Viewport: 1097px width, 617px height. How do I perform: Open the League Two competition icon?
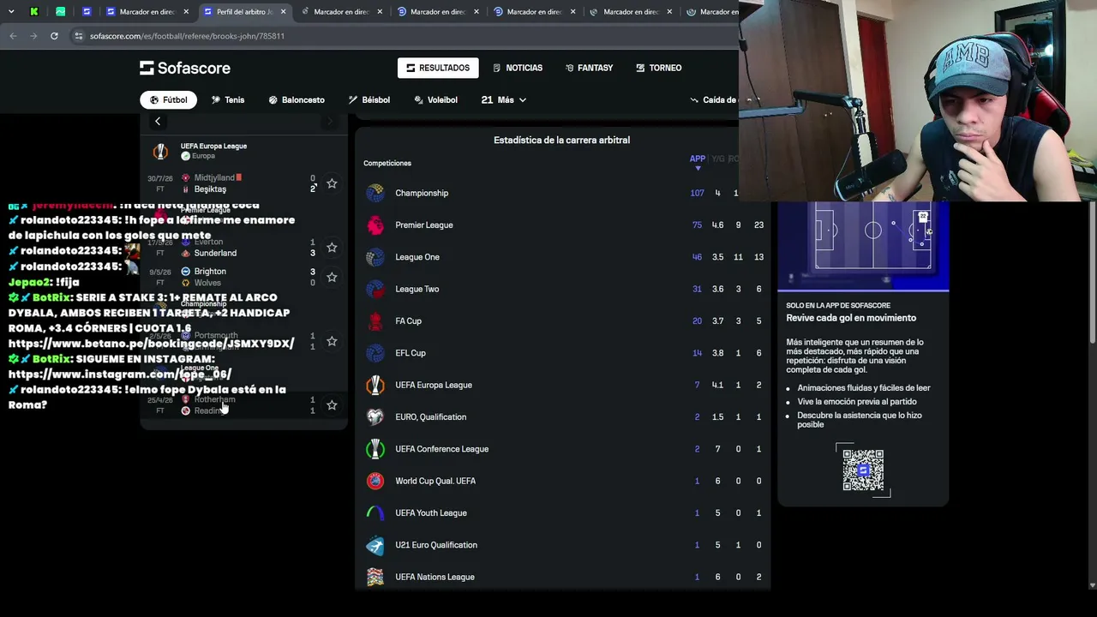pos(375,289)
